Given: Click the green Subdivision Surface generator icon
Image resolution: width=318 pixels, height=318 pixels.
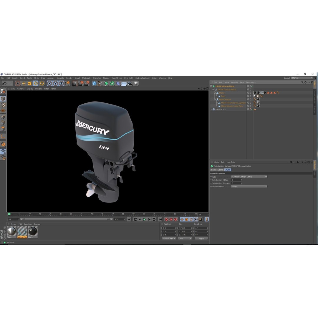Looking at the screenshot, I should coord(106,83).
